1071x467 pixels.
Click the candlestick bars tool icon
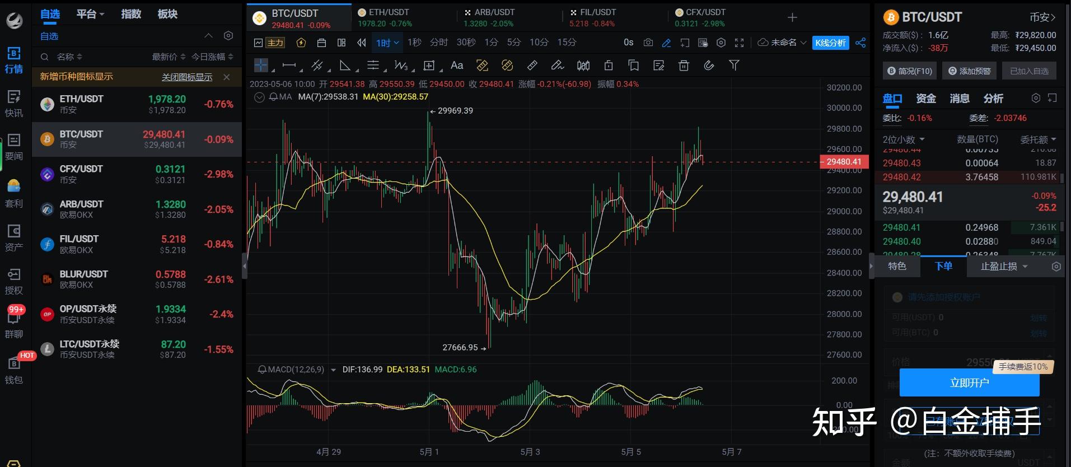[583, 66]
